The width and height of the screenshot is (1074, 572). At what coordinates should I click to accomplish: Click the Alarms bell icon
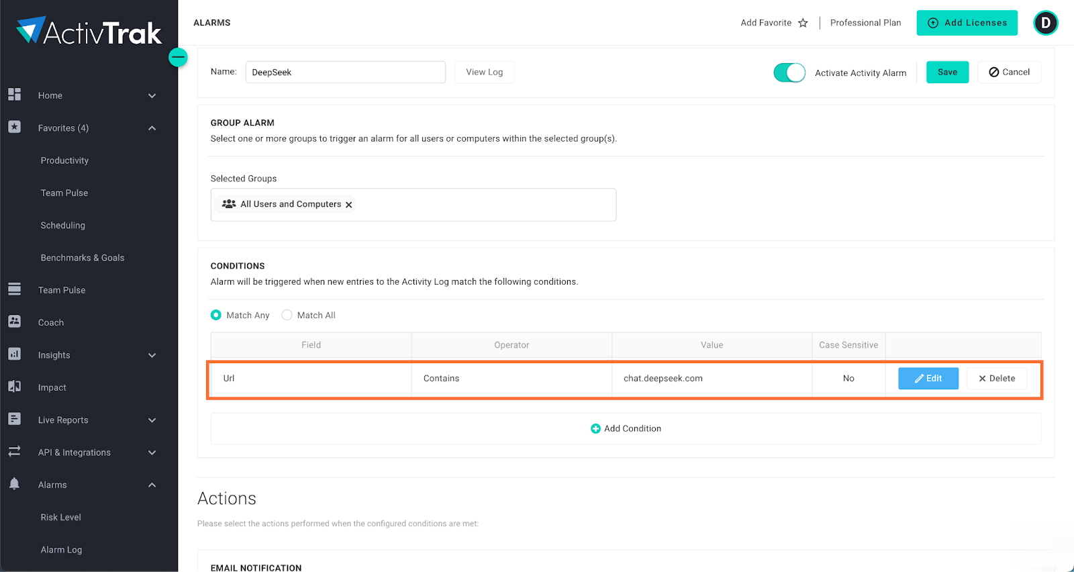coord(15,484)
